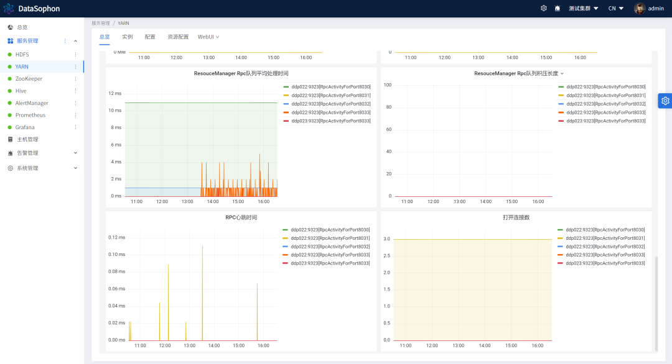Click the 告警管理 alarm icon
This screenshot has height=364, width=672.
pos(11,153)
